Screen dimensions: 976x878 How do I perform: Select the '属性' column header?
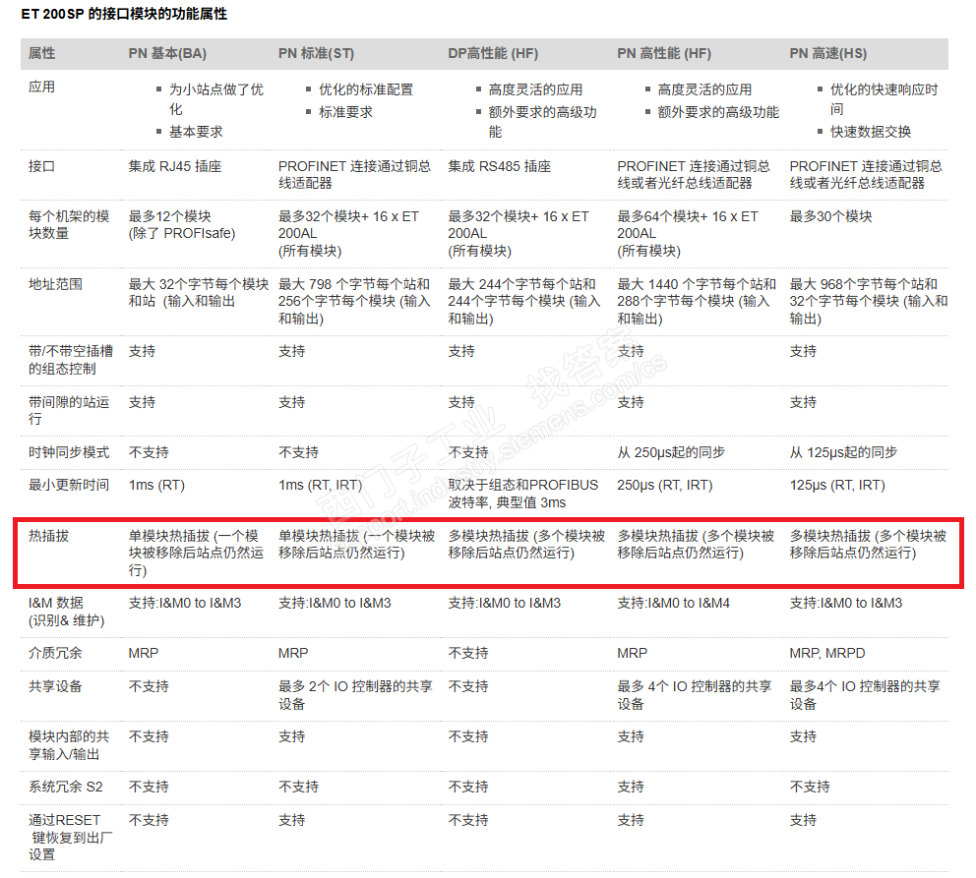coord(41,53)
